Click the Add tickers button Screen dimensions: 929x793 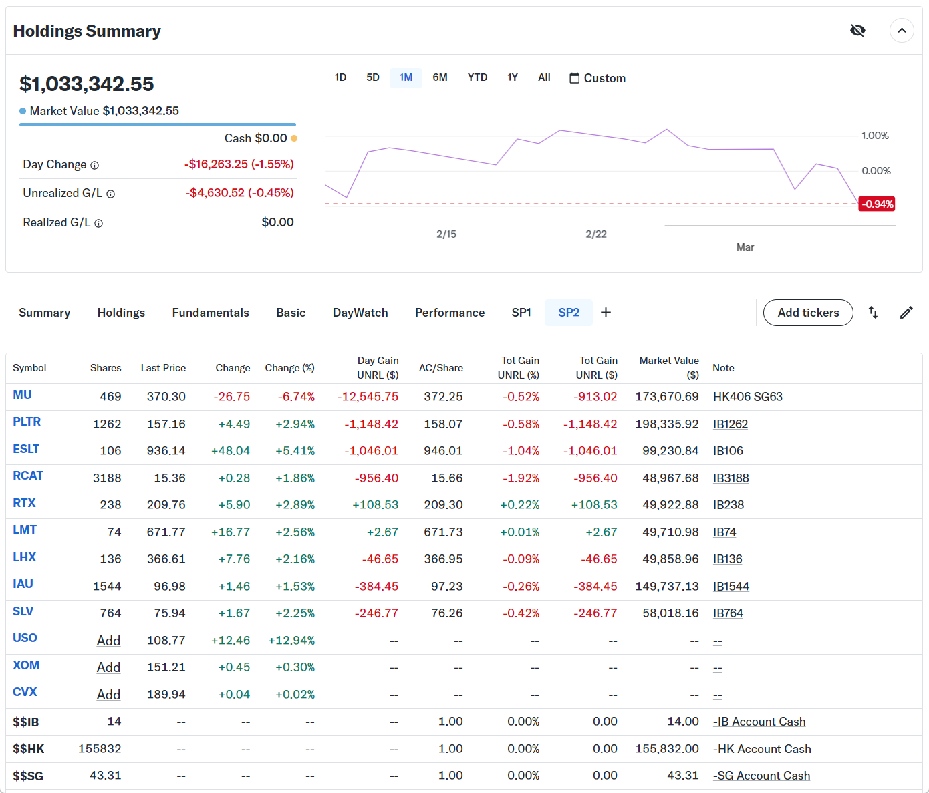(x=808, y=313)
